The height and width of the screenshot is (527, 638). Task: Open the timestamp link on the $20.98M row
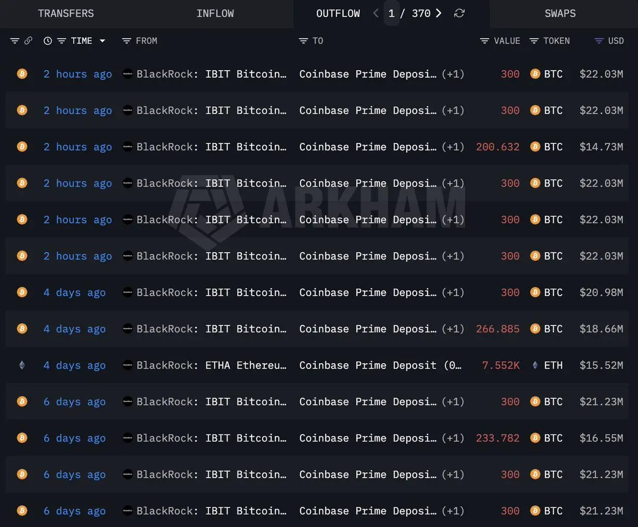tap(74, 293)
